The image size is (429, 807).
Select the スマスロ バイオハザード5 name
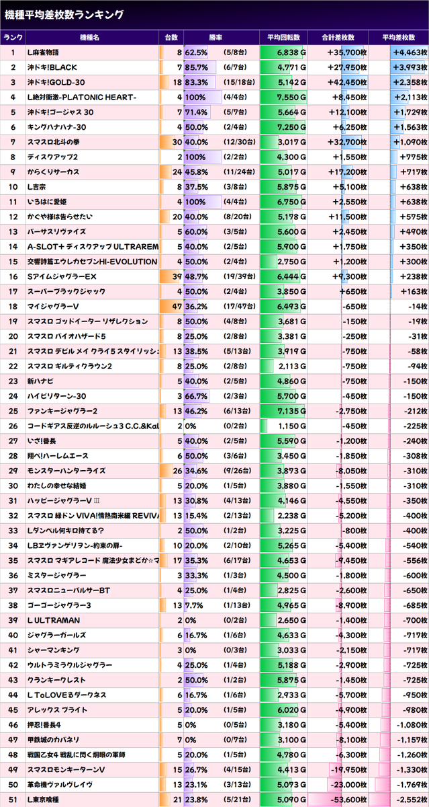coord(66,336)
